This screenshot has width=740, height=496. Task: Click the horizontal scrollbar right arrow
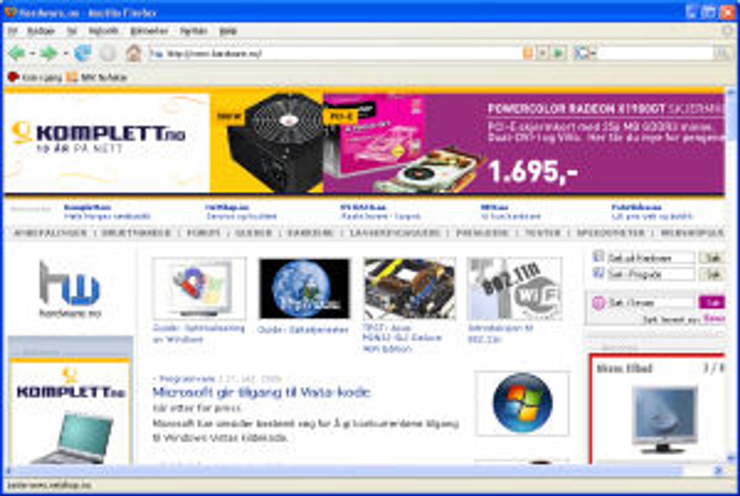tap(719, 471)
